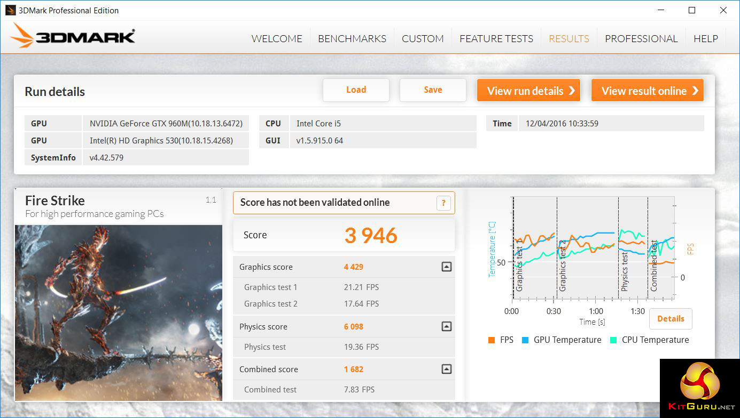The height and width of the screenshot is (418, 740).
Task: Switch to the CUSTOM tab
Action: (x=423, y=39)
